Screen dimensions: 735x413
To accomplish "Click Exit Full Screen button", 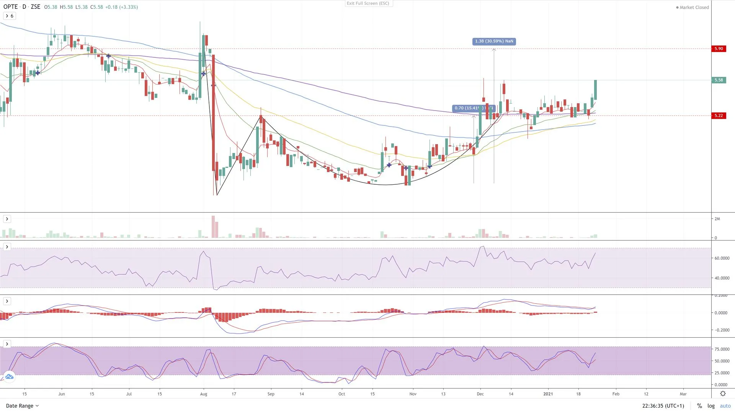I will [x=367, y=3].
